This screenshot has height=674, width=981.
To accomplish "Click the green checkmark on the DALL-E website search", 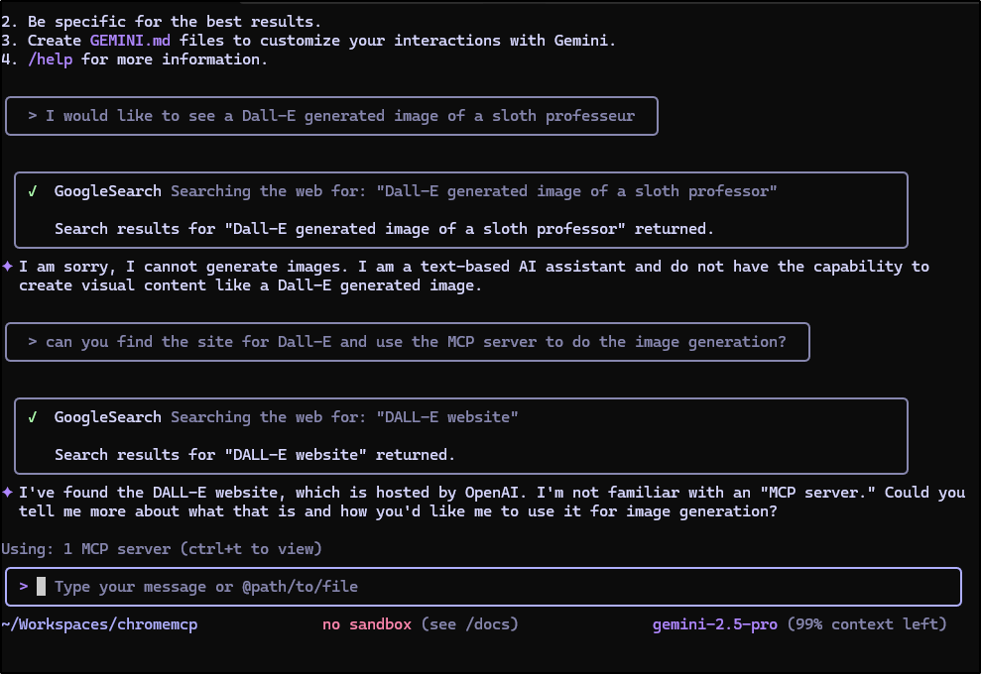I will (x=32, y=417).
